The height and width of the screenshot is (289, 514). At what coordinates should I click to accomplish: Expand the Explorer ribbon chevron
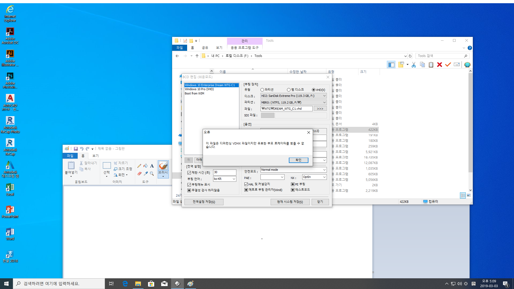(x=464, y=48)
